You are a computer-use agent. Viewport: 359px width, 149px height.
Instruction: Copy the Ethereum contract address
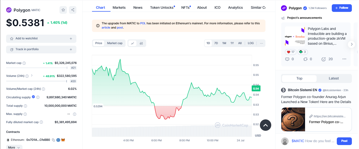coord(53,140)
